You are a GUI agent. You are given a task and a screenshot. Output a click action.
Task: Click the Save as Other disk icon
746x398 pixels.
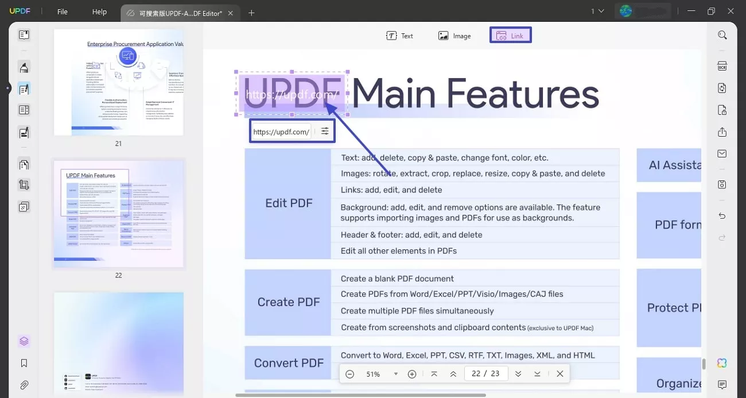(722, 184)
